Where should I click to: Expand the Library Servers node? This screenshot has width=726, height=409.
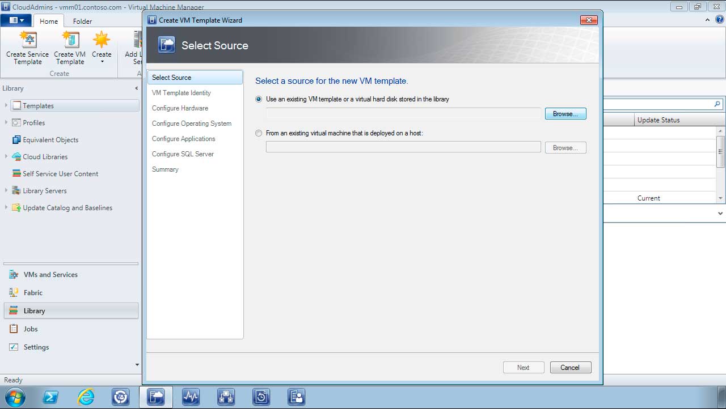[x=6, y=190]
